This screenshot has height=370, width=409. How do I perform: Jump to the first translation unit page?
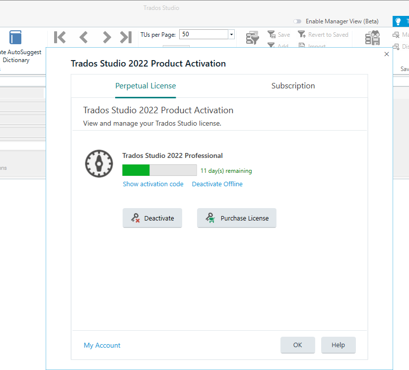point(60,37)
